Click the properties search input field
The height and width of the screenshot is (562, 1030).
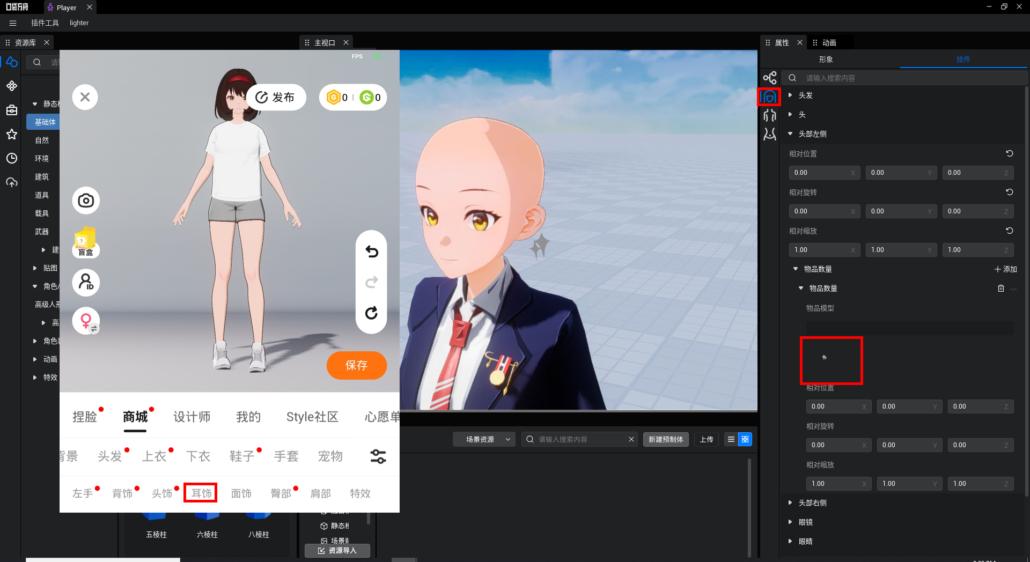905,78
